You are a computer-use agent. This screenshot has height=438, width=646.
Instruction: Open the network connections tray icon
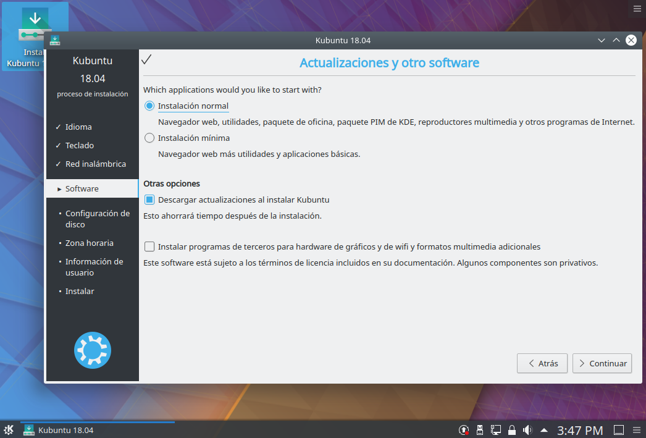pos(496,430)
